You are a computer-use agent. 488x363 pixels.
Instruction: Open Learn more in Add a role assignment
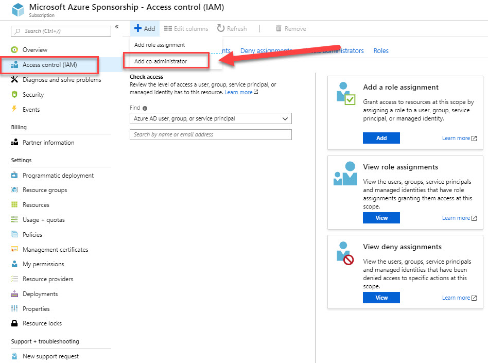[459, 138]
